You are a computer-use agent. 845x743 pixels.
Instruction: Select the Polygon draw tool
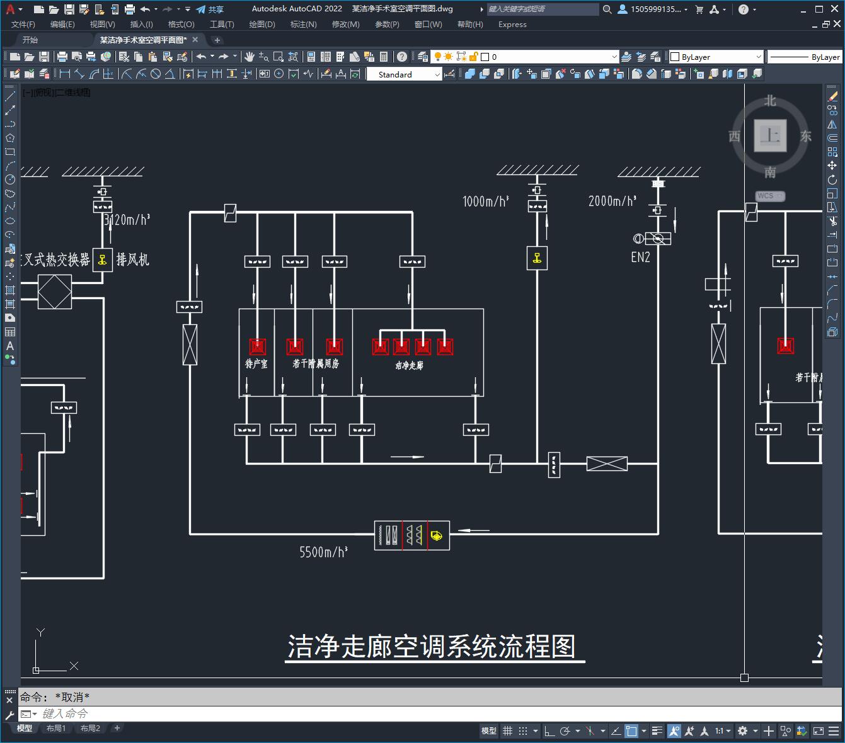coord(10,138)
